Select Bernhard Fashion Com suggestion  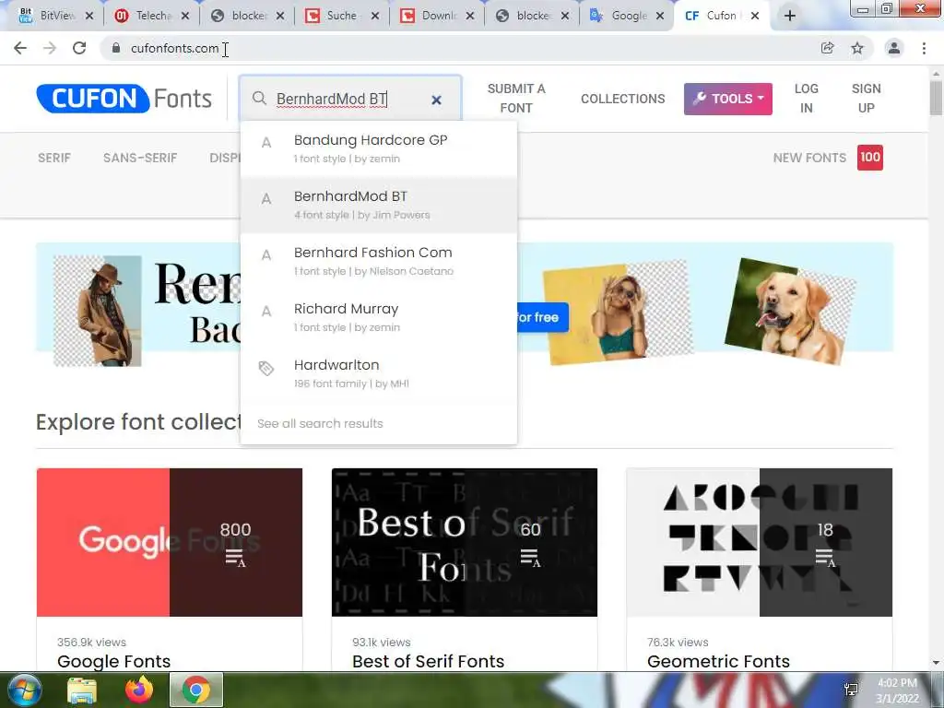tap(379, 261)
